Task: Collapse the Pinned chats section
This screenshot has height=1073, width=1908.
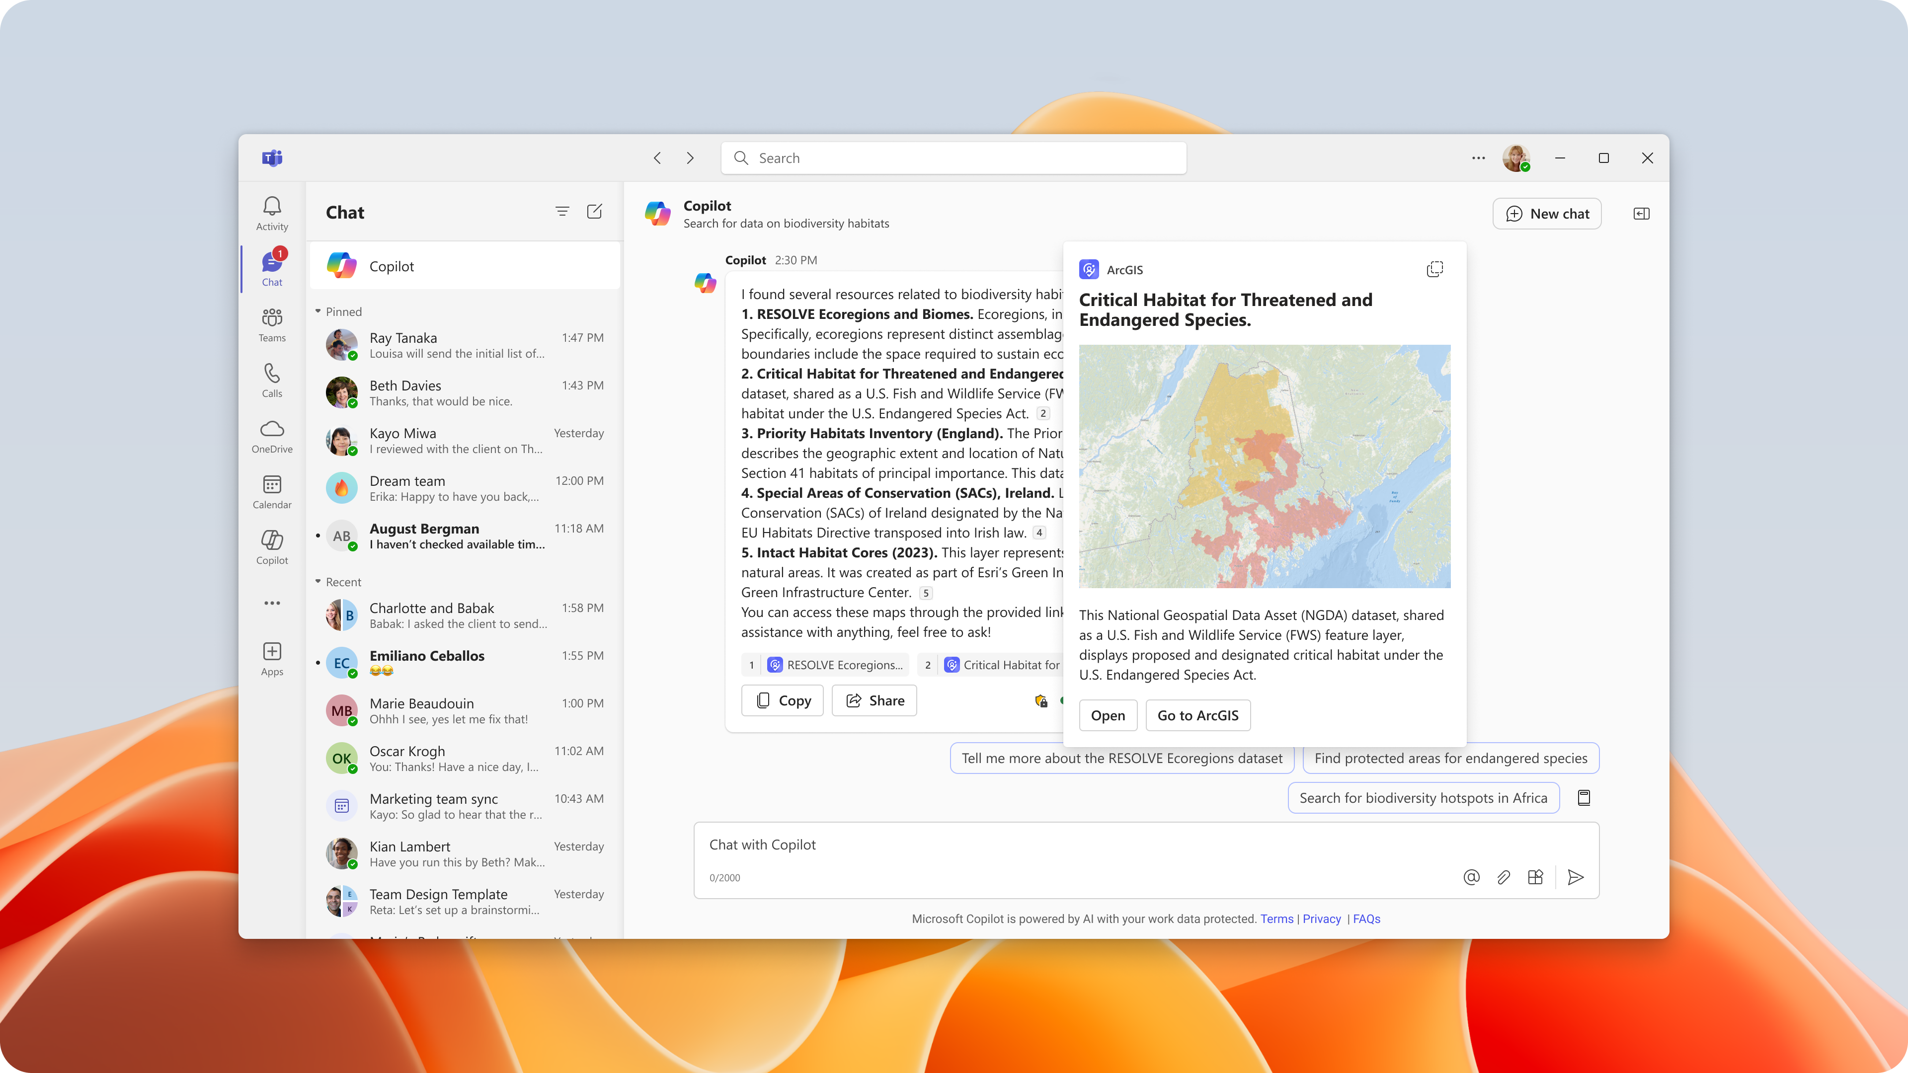Action: coord(318,312)
